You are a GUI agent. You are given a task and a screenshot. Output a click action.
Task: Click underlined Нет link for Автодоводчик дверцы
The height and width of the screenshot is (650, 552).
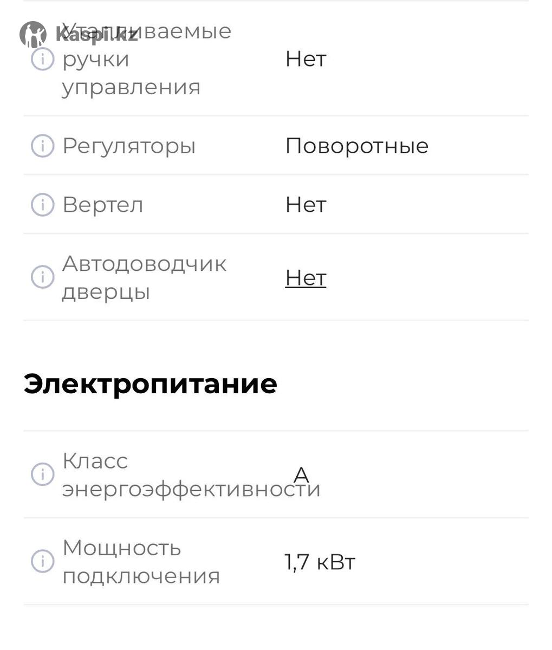[306, 278]
